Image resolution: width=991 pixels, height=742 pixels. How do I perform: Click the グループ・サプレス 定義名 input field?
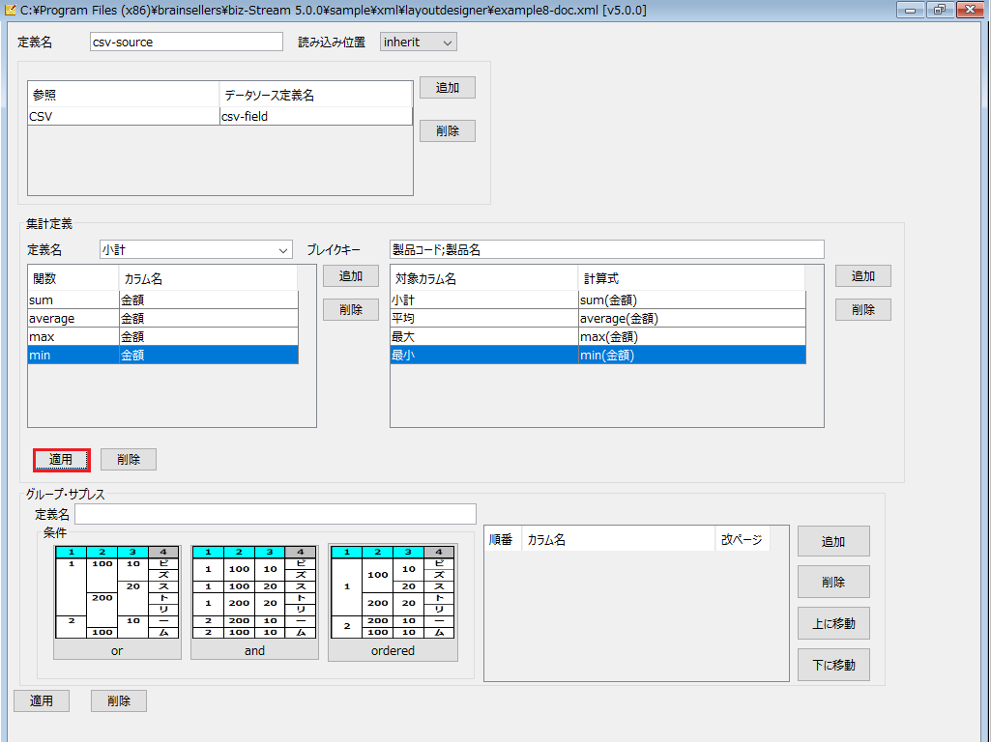point(275,514)
